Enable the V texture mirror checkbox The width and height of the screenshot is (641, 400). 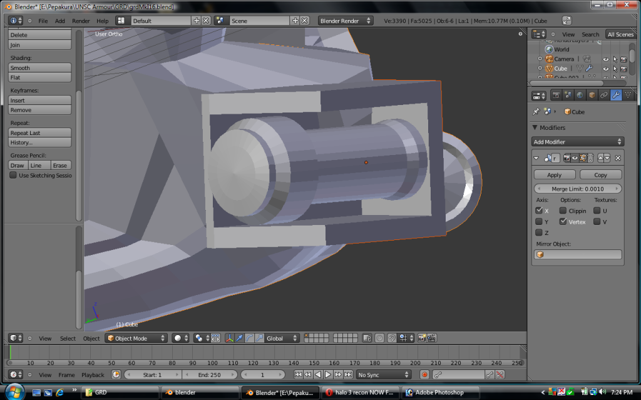tap(597, 222)
